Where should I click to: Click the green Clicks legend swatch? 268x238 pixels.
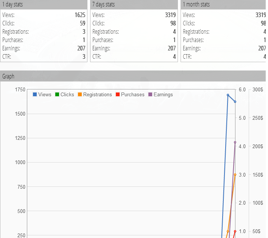(x=57, y=94)
